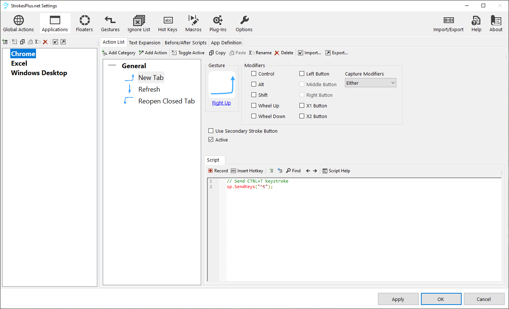Open the Ignore List section
This screenshot has height=309, width=509.
tap(139, 24)
